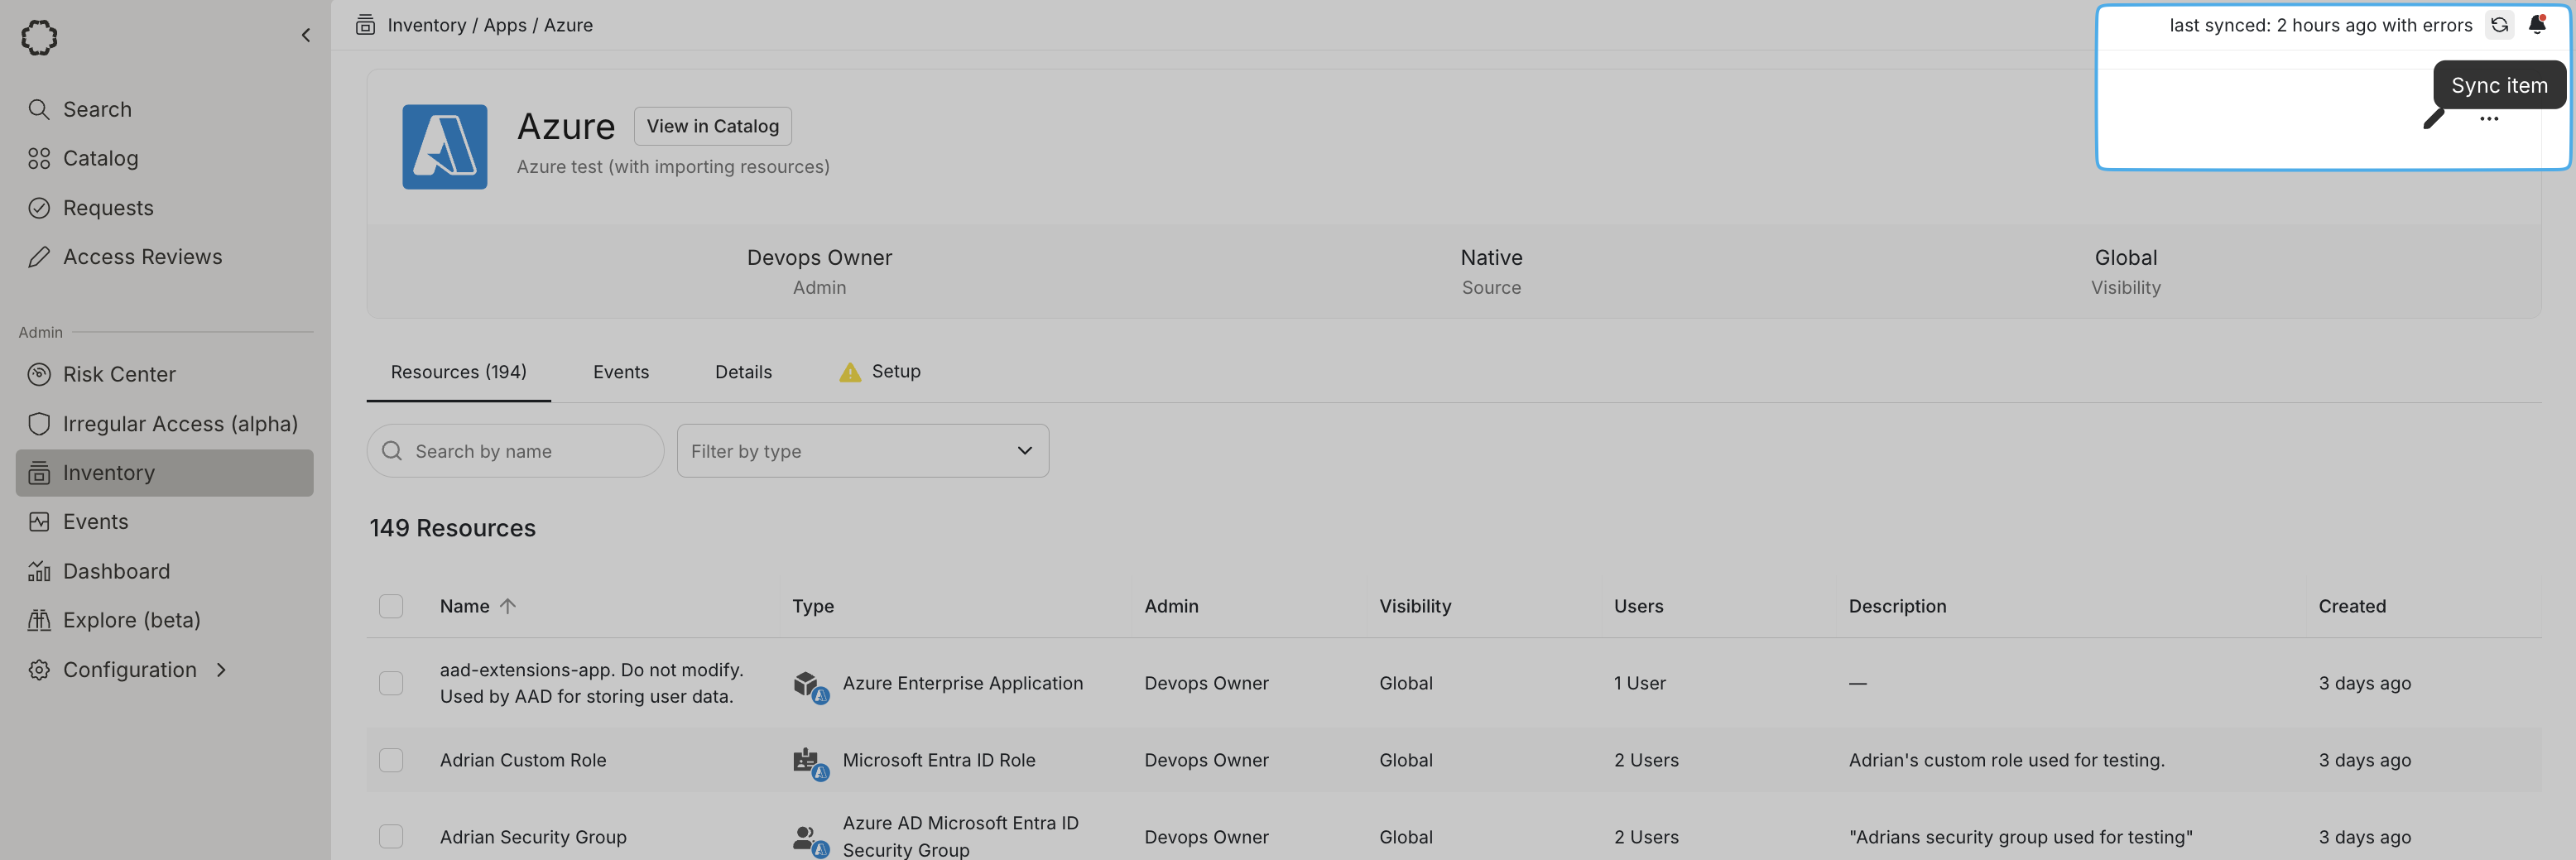Click the Sync item refresh icon
The height and width of the screenshot is (860, 2576).
(x=2499, y=25)
